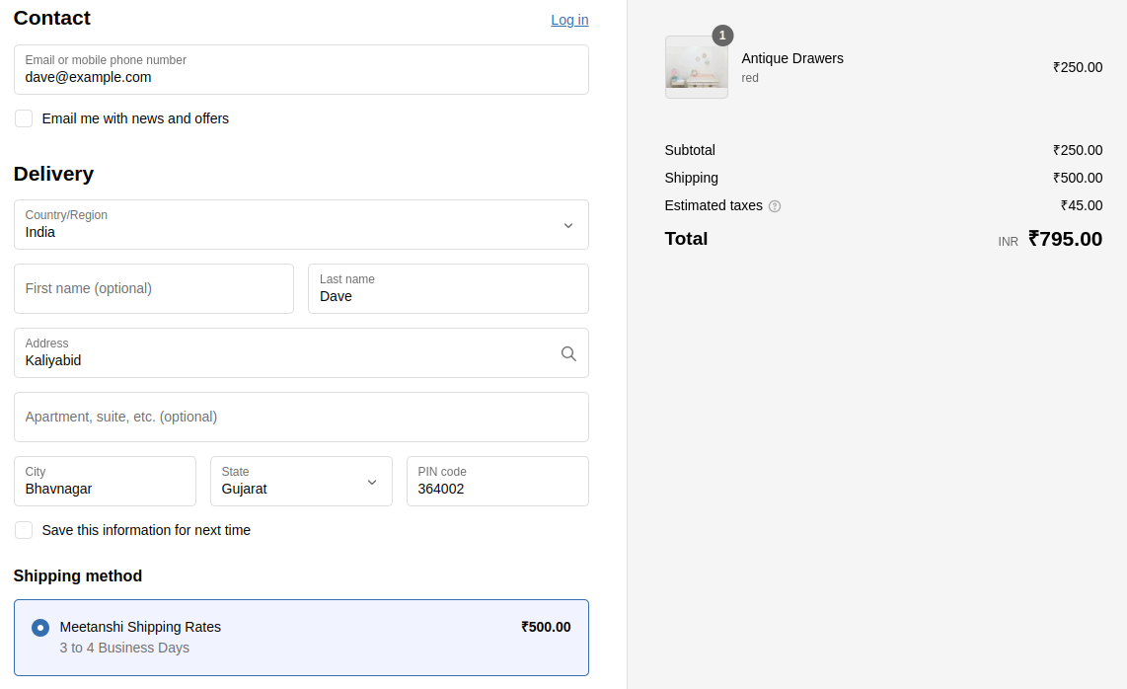Click the Log in link
1127x689 pixels.
pyautogui.click(x=569, y=19)
